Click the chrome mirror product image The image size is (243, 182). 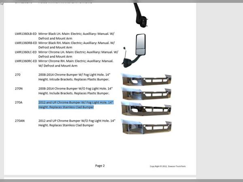tap(136, 49)
